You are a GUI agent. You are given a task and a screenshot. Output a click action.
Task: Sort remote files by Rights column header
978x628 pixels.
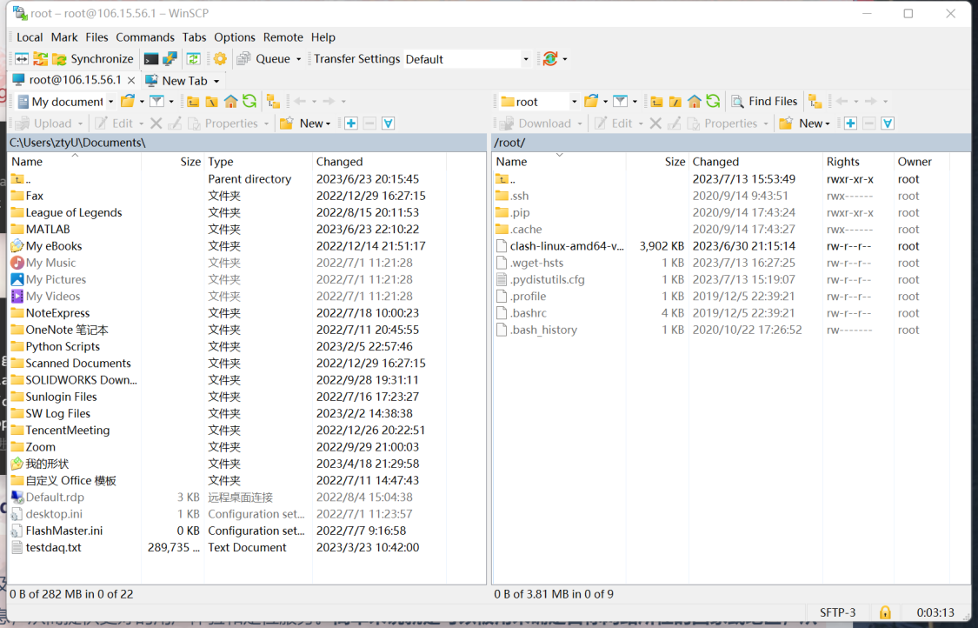[x=858, y=162]
